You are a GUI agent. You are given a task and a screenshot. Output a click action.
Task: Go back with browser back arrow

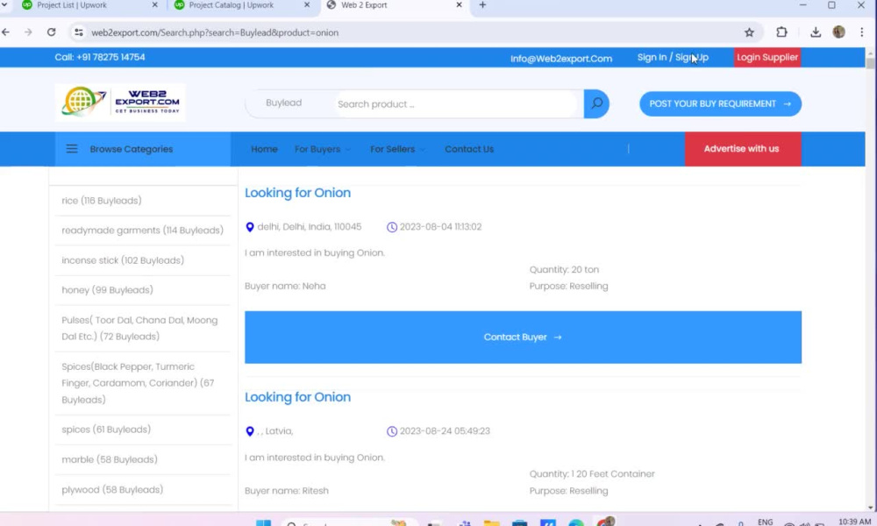click(5, 32)
